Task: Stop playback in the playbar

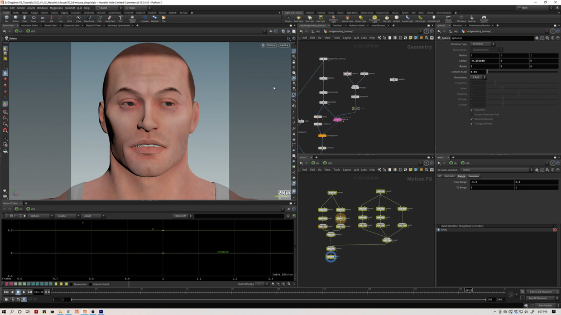Action: coord(18,292)
